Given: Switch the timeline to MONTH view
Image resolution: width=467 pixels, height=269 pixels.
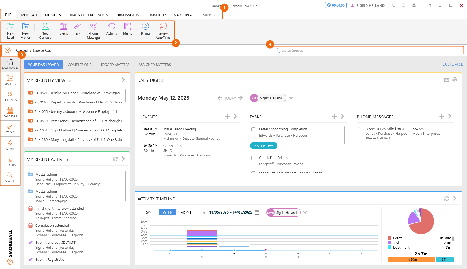Looking at the screenshot, I should (x=187, y=212).
